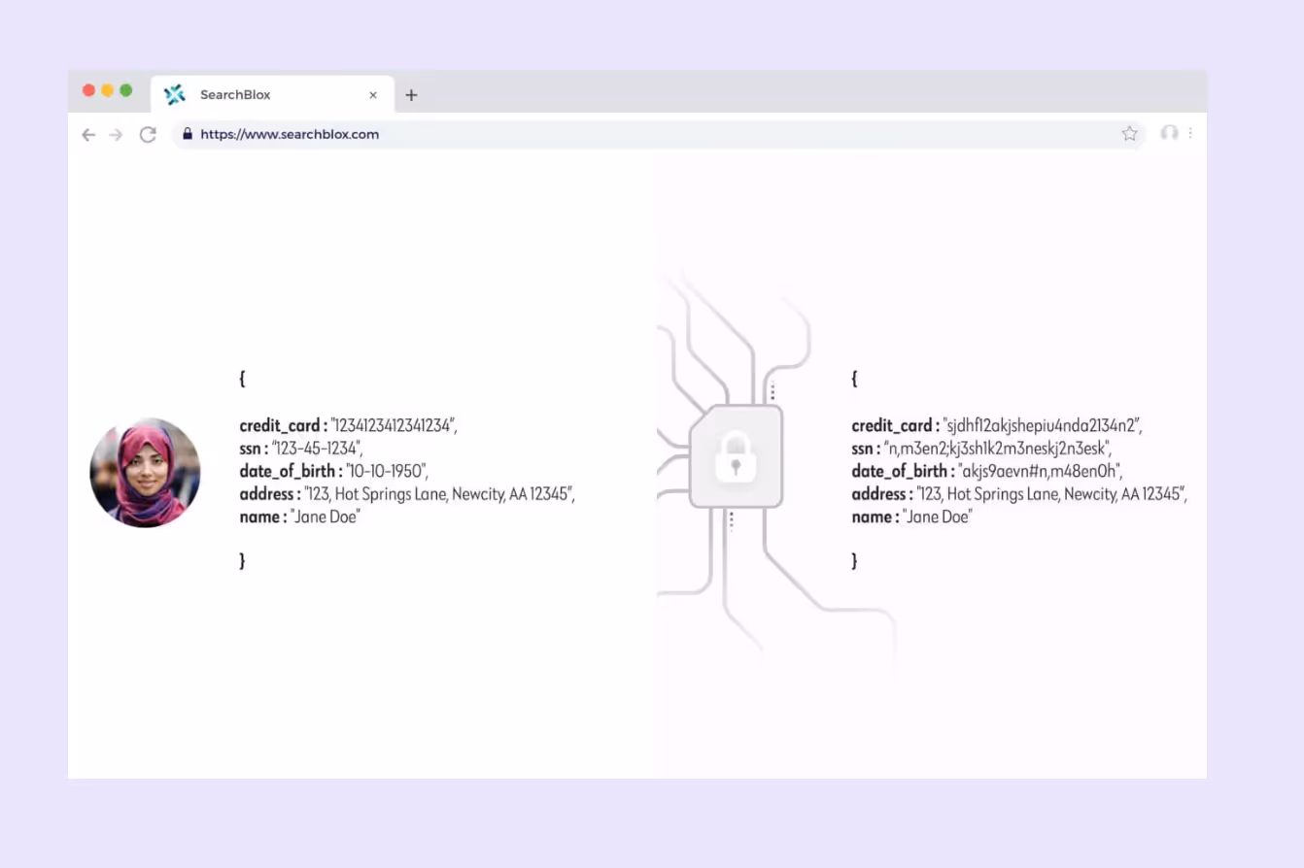Click the lock illustration between the data panels
This screenshot has width=1304, height=868.
coord(736,456)
